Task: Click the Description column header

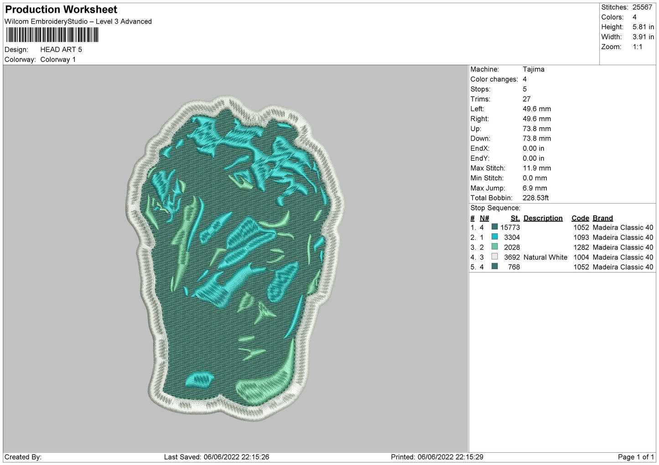Action: pos(543,218)
